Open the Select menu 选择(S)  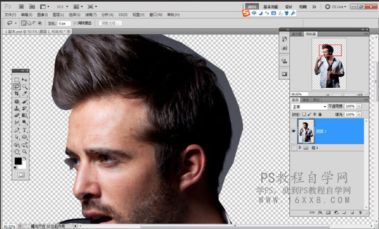(74, 15)
